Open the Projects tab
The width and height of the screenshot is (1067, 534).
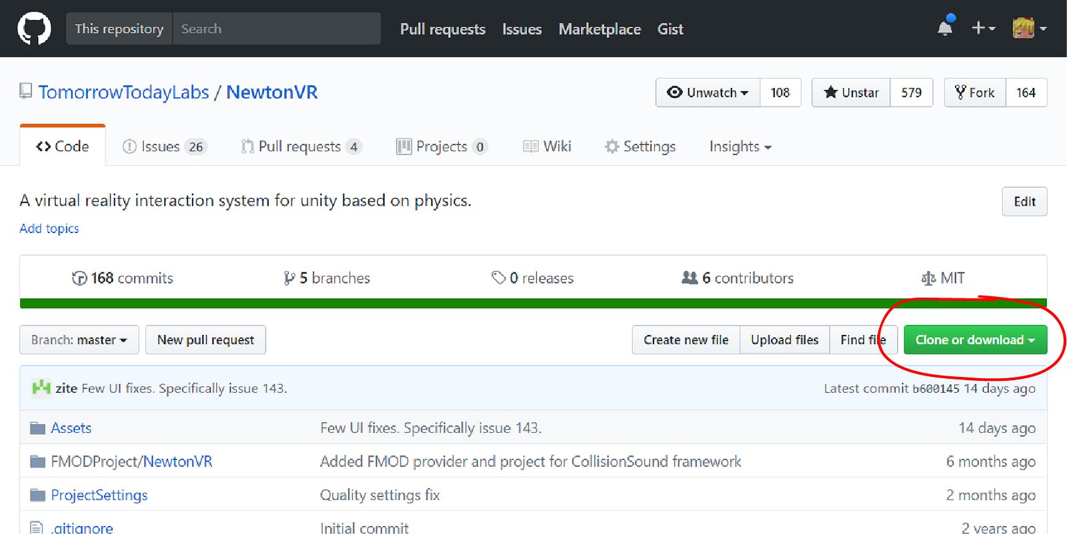(x=441, y=146)
